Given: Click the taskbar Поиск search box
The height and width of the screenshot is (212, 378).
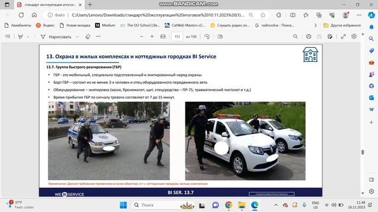Looking at the screenshot, I should [x=163, y=205].
